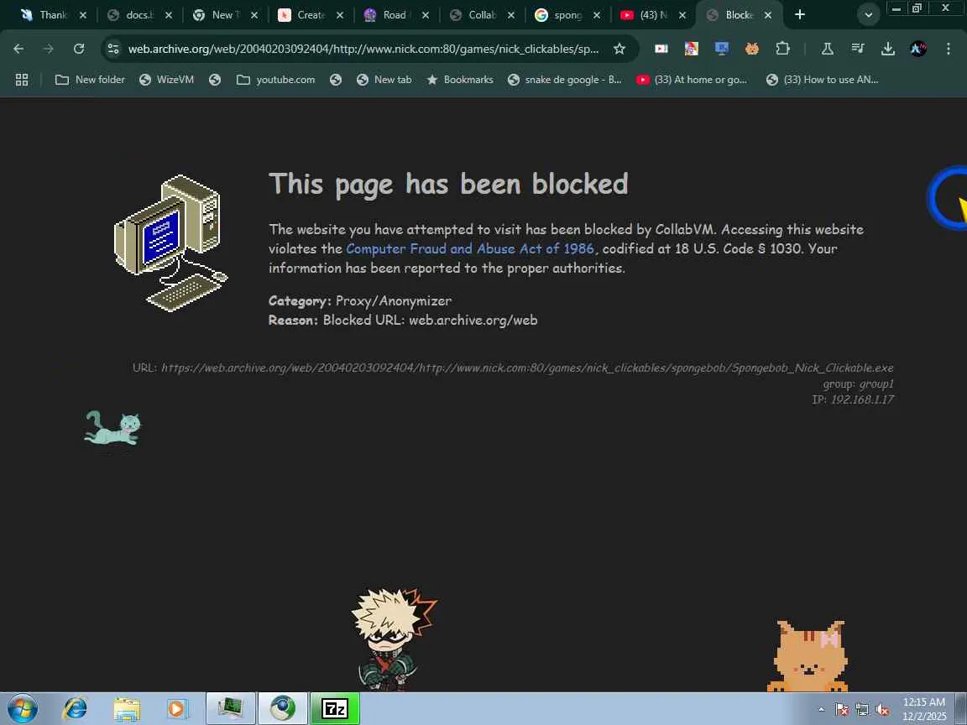The height and width of the screenshot is (725, 967).
Task: Open the snake de google bookmark
Action: coord(565,80)
